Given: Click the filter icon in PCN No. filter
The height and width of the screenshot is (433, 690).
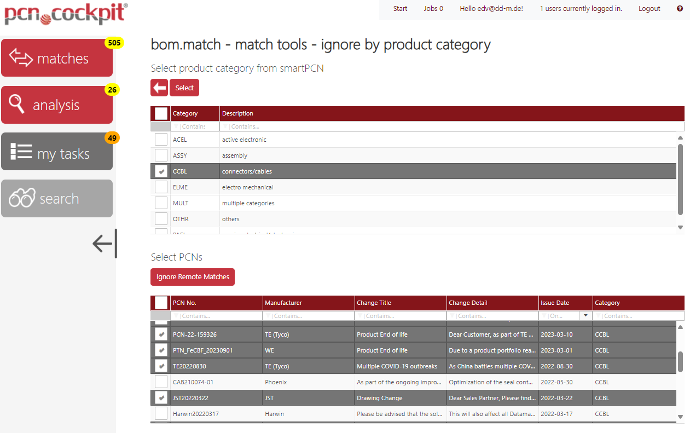Looking at the screenshot, I should click(176, 316).
